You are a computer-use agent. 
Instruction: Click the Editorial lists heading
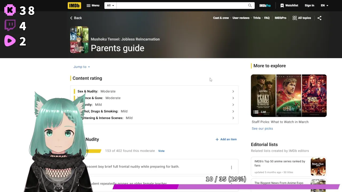coord(264,145)
